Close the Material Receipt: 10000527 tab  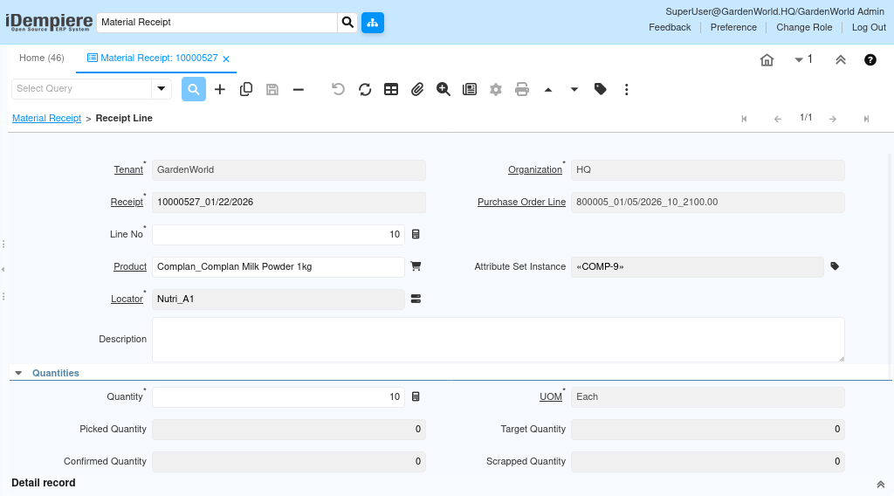(226, 59)
